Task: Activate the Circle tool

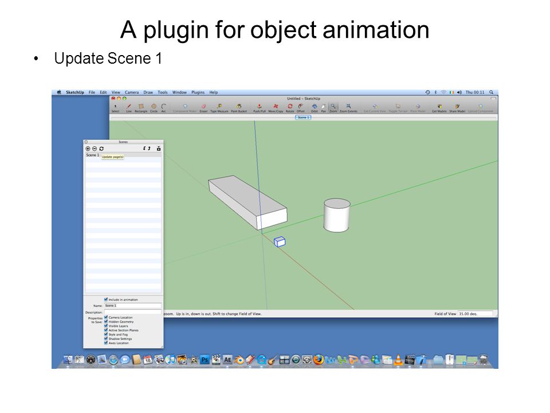Action: [x=154, y=108]
